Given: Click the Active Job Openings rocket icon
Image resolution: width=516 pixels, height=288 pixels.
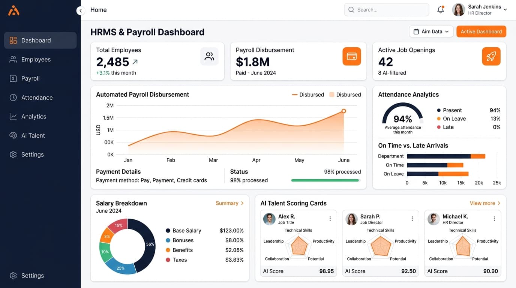Looking at the screenshot, I should pyautogui.click(x=491, y=57).
